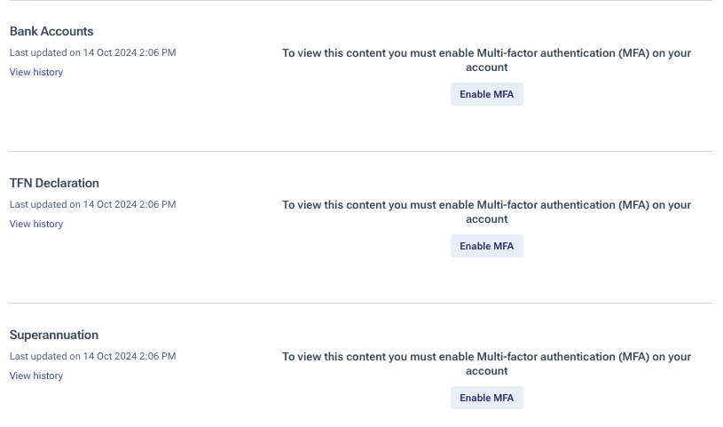This screenshot has width=723, height=427.
Task: Click the TFN Declaration last updated timestamp
Action: pyautogui.click(x=92, y=204)
